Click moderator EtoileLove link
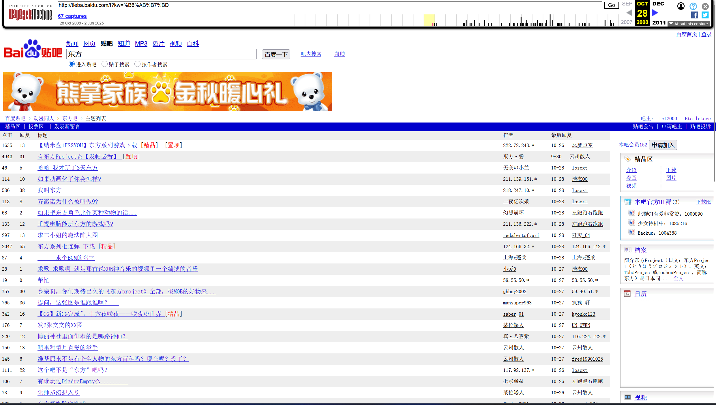 point(698,118)
